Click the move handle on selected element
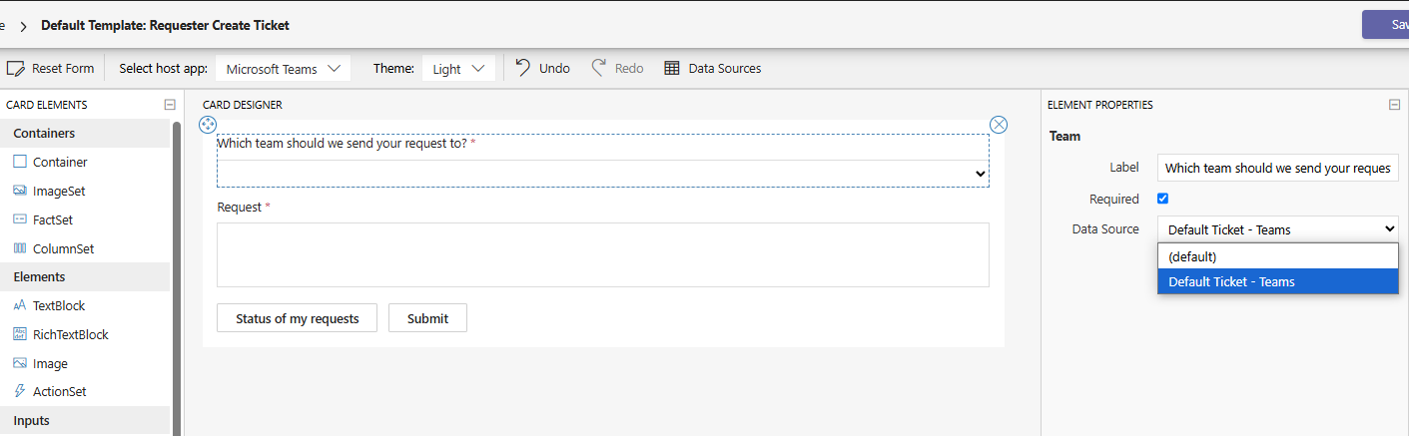The image size is (1409, 436). [208, 125]
